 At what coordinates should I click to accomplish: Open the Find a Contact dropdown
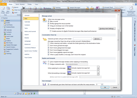tap(125, 7)
